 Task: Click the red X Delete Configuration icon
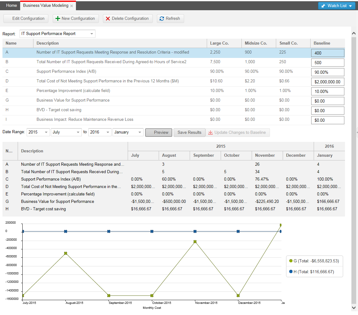tap(108, 19)
